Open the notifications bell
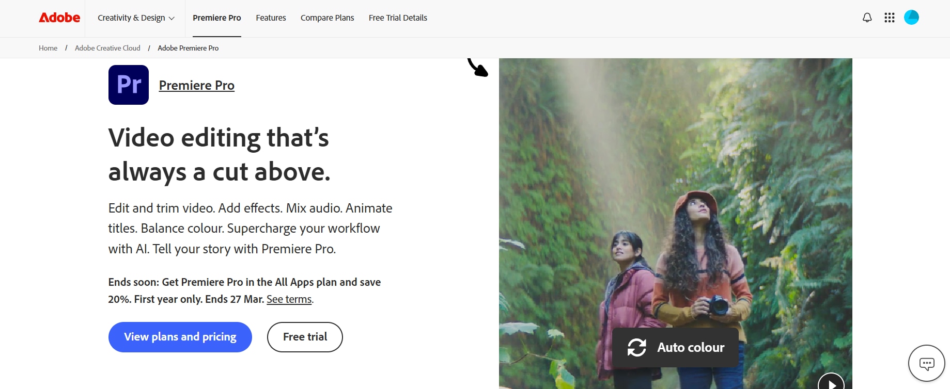This screenshot has width=950, height=389. (x=867, y=18)
